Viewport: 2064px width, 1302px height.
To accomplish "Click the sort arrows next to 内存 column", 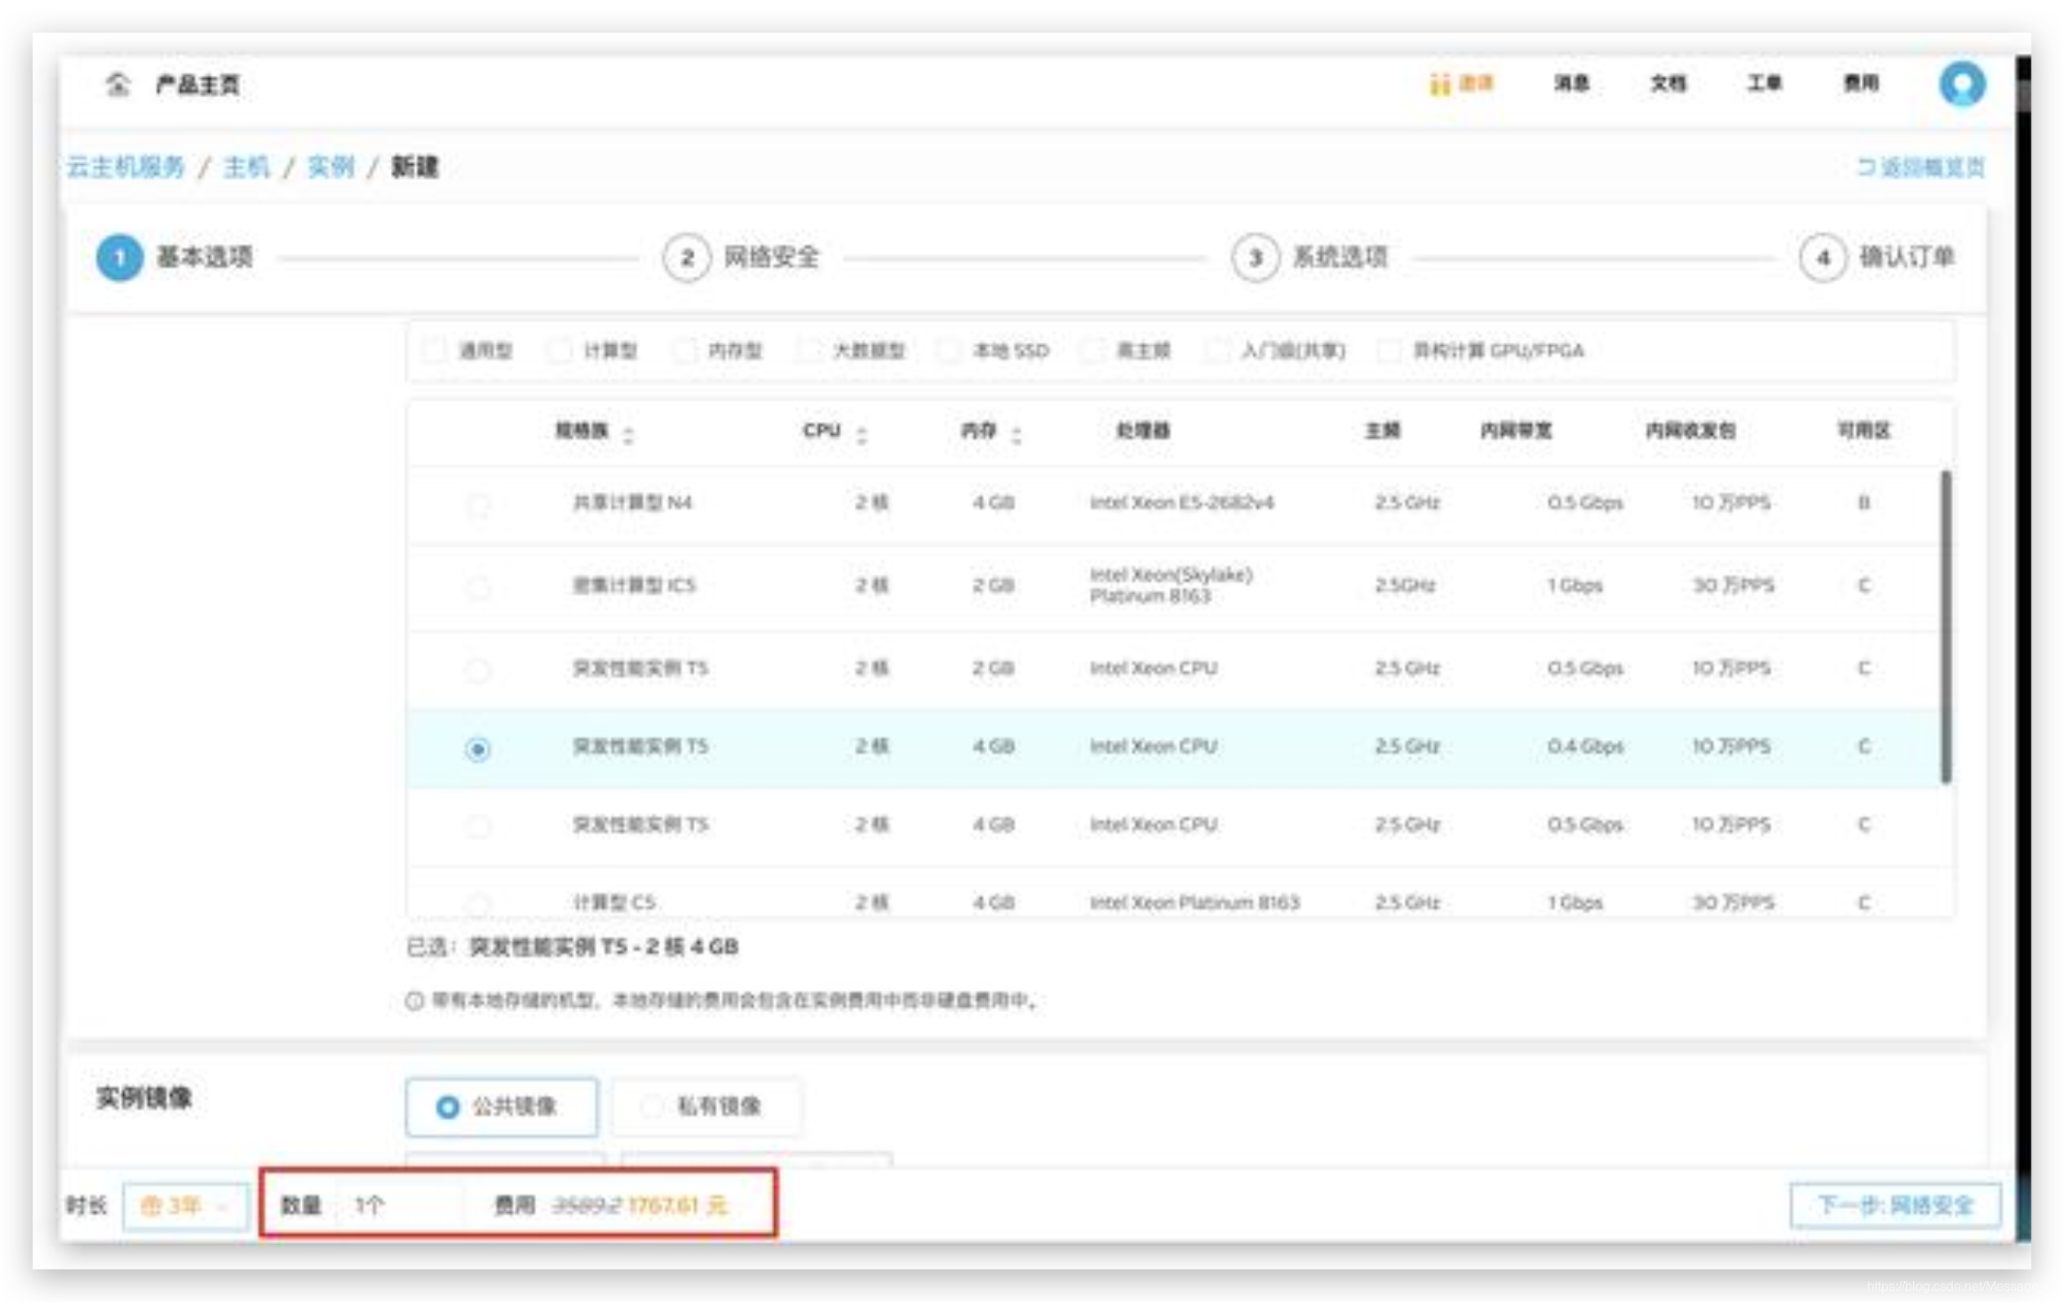I will click(x=1016, y=435).
